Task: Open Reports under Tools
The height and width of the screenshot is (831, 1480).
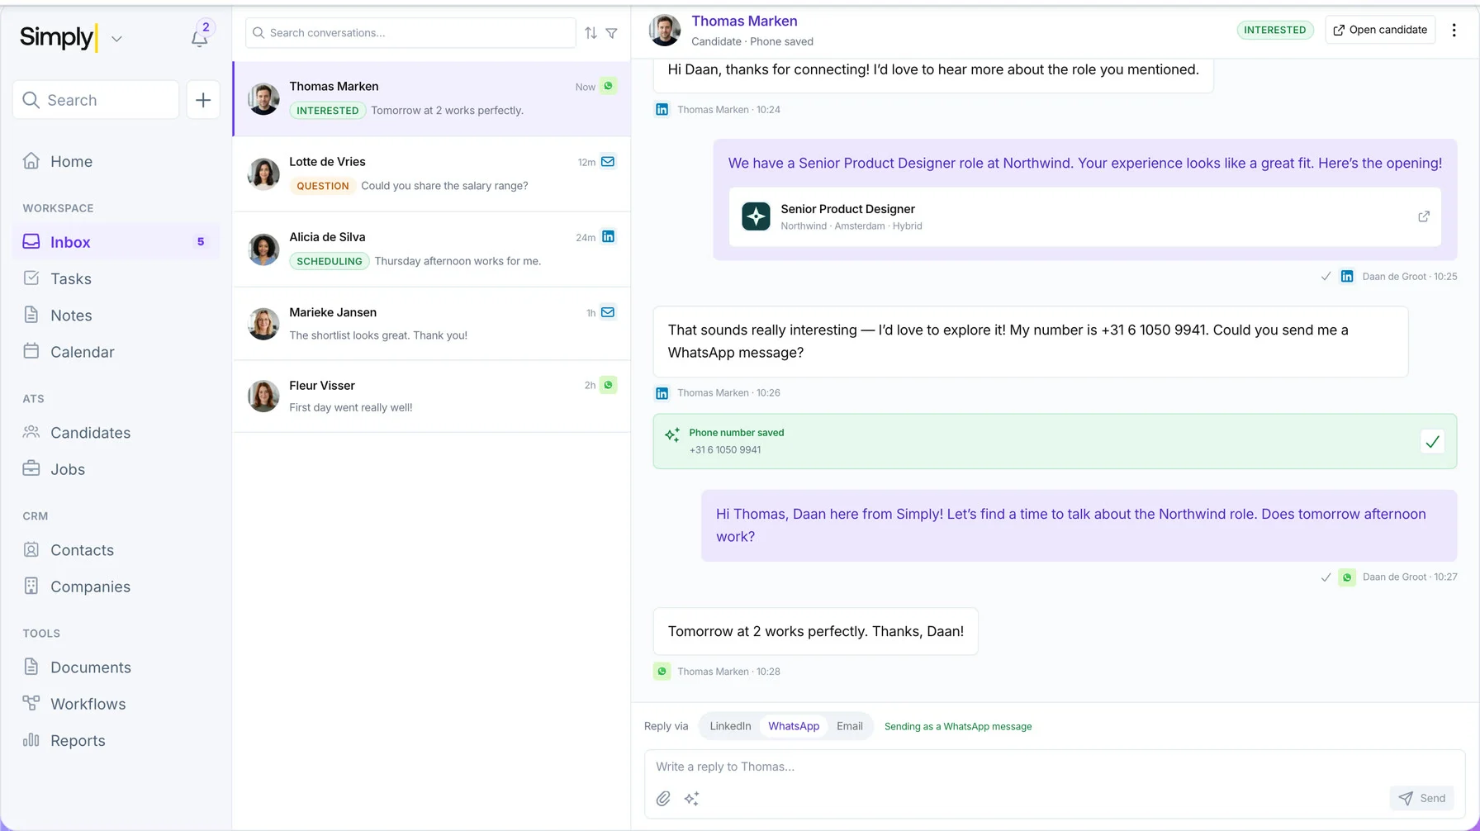Action: click(x=116, y=740)
